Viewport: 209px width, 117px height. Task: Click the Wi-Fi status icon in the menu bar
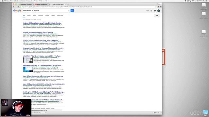coord(193,1)
